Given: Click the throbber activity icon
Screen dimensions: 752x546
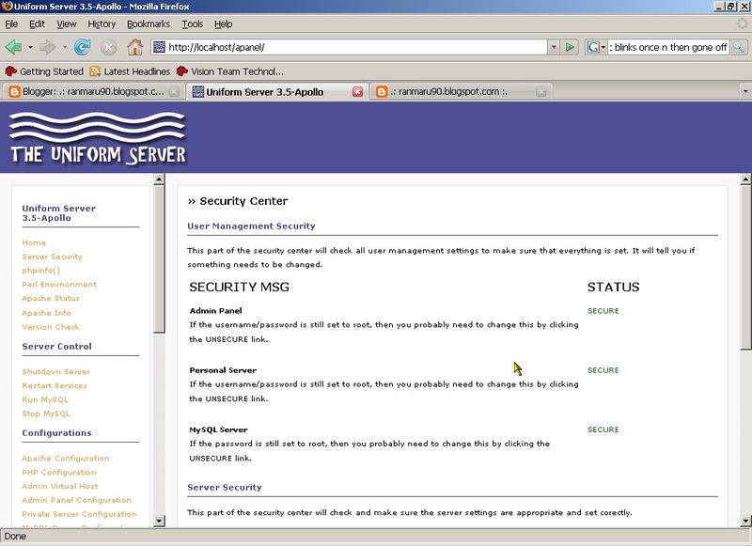Looking at the screenshot, I should tap(743, 23).
